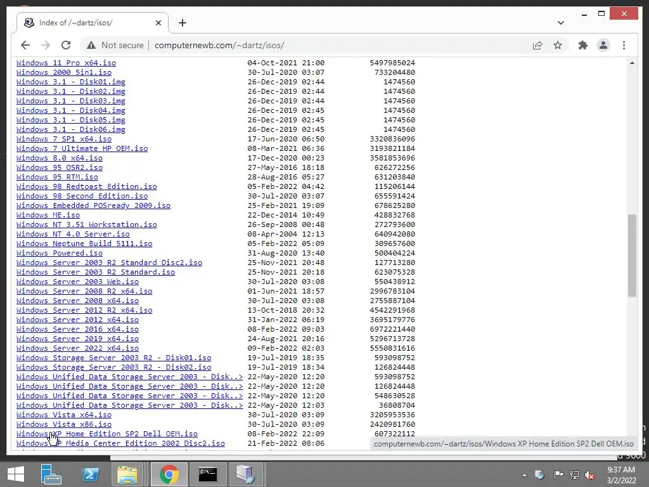This screenshot has width=649, height=487.
Task: Reload the page with the refresh icon
Action: click(66, 45)
